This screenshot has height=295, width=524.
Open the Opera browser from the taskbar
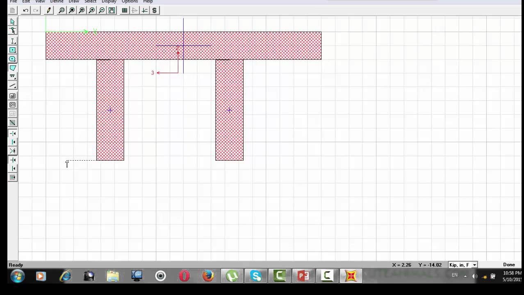(184, 276)
